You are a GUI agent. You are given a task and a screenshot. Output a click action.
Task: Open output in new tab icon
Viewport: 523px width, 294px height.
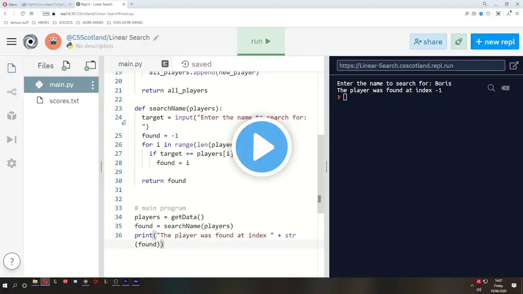(x=514, y=65)
